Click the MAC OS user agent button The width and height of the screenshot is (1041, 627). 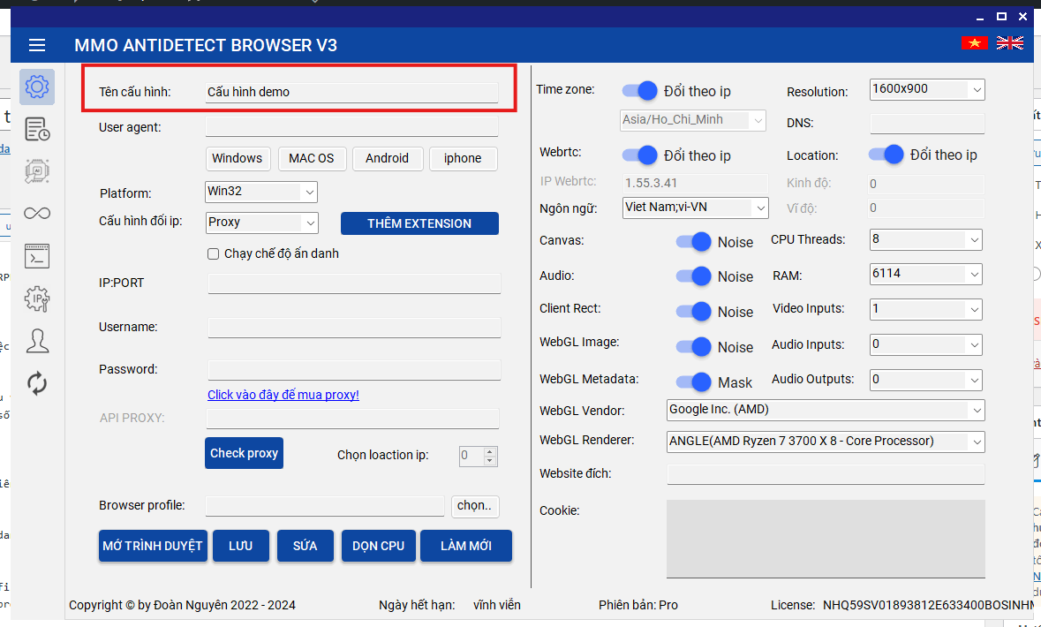click(312, 159)
